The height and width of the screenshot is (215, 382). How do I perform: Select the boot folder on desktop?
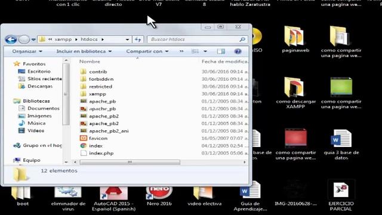click(x=23, y=196)
